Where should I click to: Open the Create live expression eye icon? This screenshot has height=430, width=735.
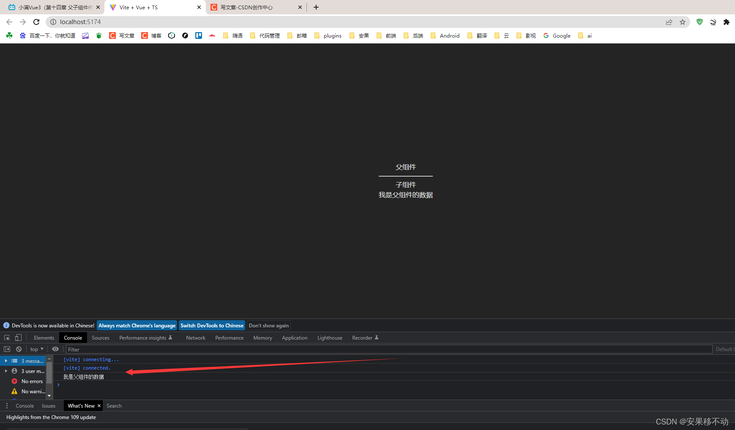coord(55,349)
